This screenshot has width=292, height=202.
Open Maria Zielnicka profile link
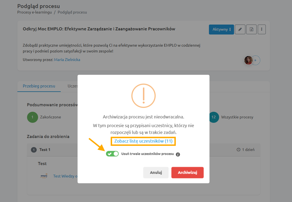[x=67, y=60]
